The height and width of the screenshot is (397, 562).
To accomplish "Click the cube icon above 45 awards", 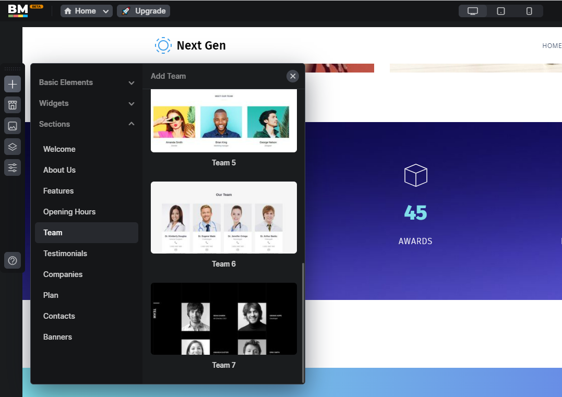I will (415, 175).
